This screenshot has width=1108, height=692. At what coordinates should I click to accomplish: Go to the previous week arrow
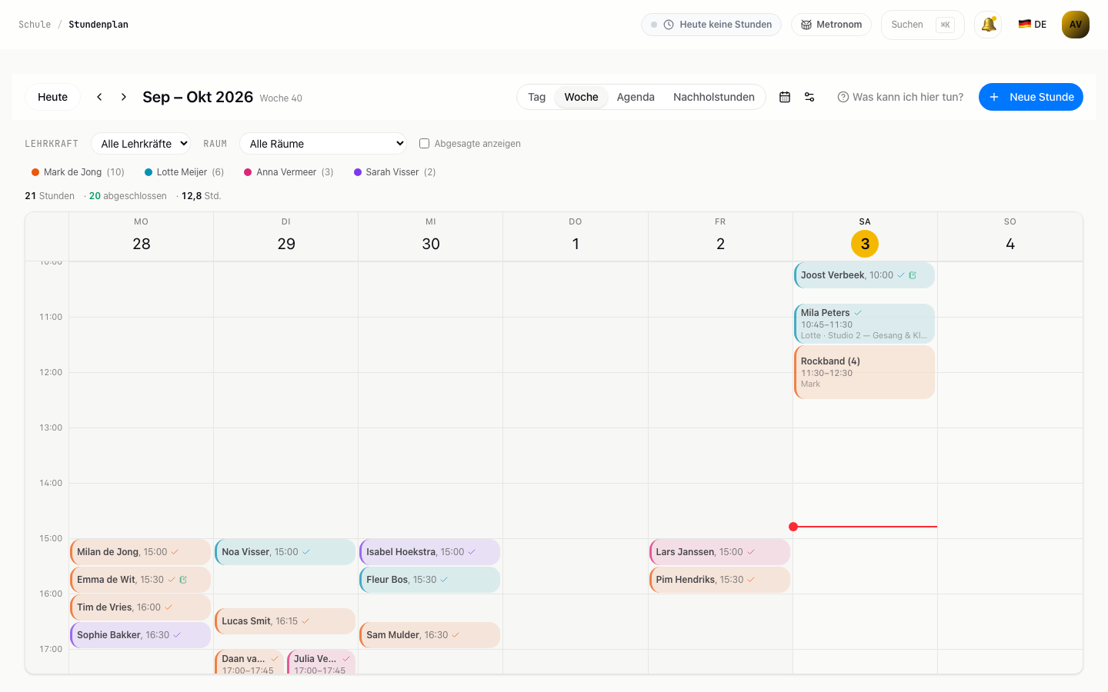[x=99, y=97]
